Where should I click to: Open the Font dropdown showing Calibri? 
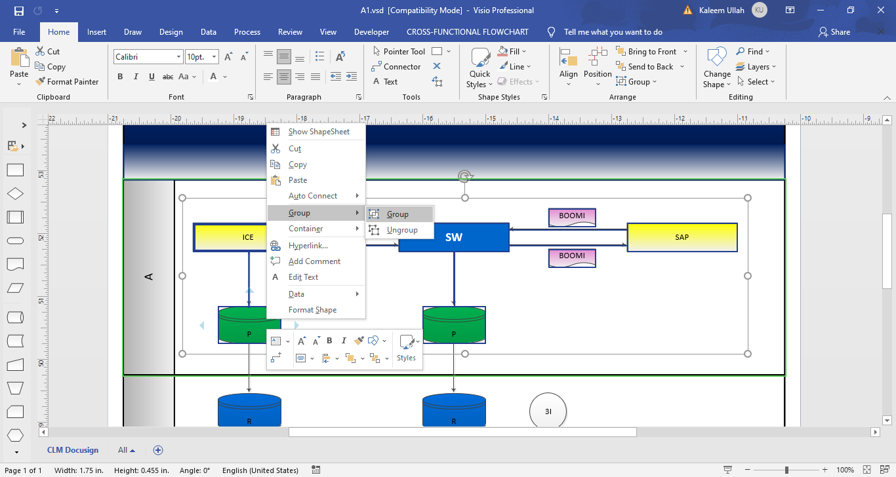coord(148,56)
